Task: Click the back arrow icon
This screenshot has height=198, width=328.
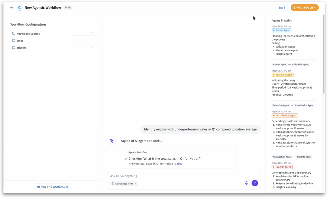Action: pyautogui.click(x=12, y=7)
